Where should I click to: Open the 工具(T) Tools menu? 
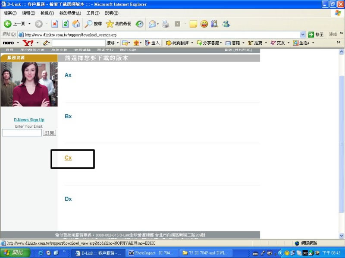tap(93, 13)
